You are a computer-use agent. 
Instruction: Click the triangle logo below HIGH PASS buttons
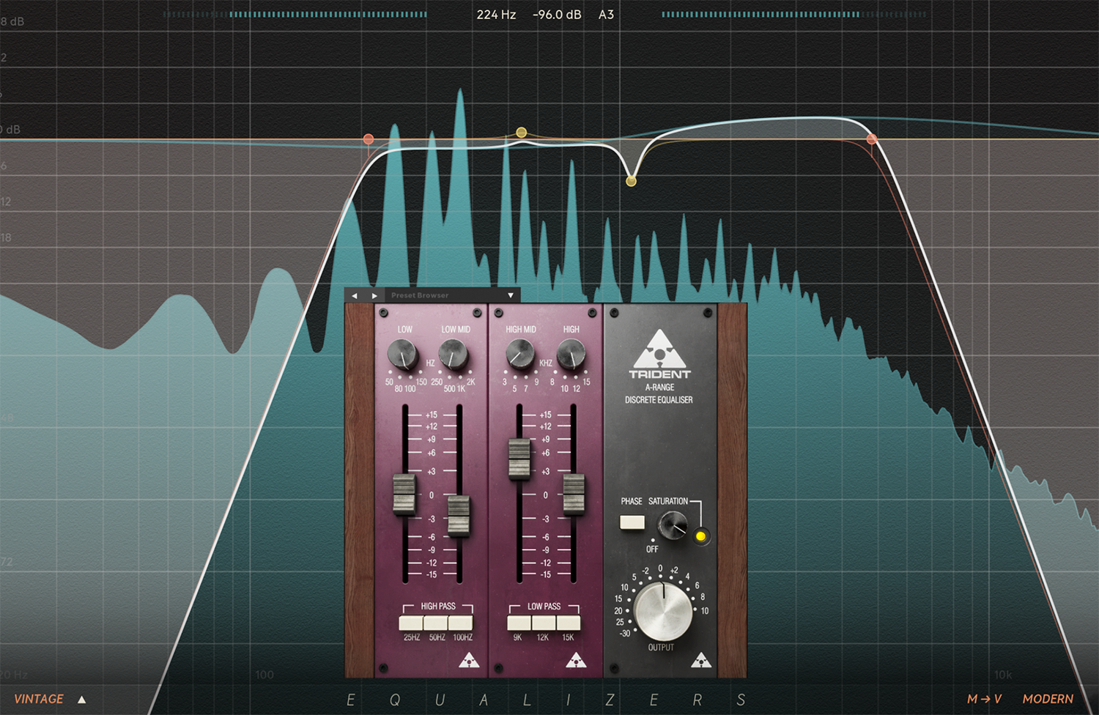(x=469, y=660)
